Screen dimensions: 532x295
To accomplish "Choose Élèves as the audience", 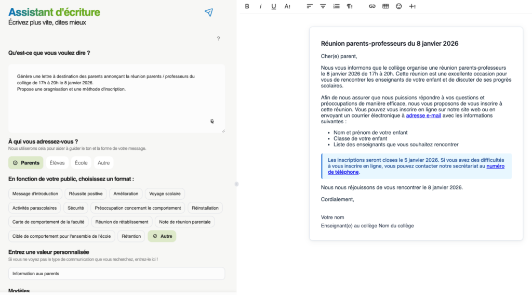I will 57,163.
